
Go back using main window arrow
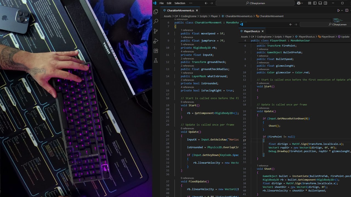(206, 3)
